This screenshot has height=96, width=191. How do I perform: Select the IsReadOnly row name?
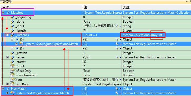click(x=23, y=71)
